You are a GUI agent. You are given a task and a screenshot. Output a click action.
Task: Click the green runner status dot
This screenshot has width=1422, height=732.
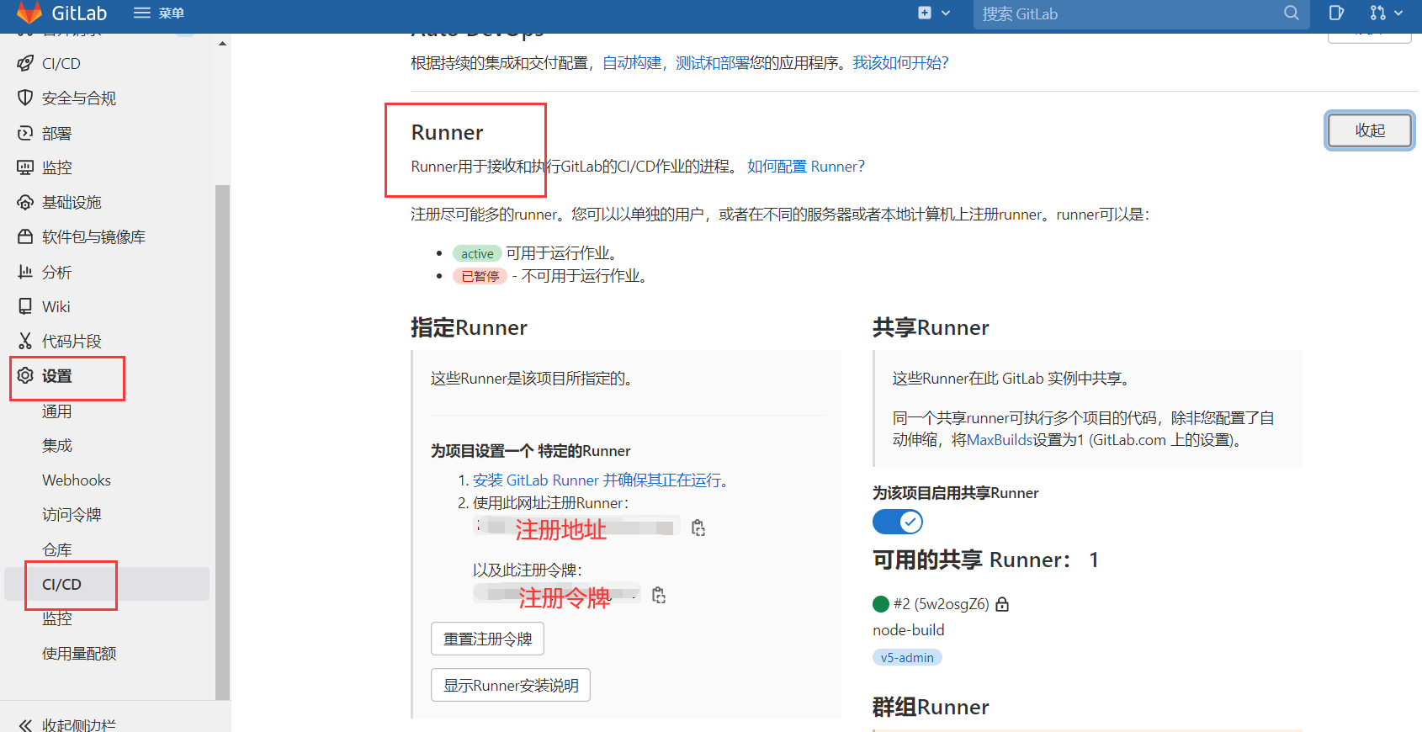click(881, 604)
